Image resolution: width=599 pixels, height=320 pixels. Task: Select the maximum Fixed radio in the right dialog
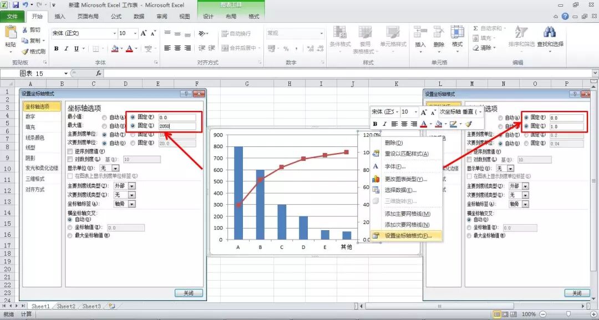(527, 126)
